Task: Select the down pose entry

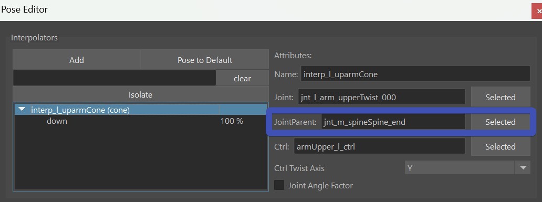Action: click(57, 121)
